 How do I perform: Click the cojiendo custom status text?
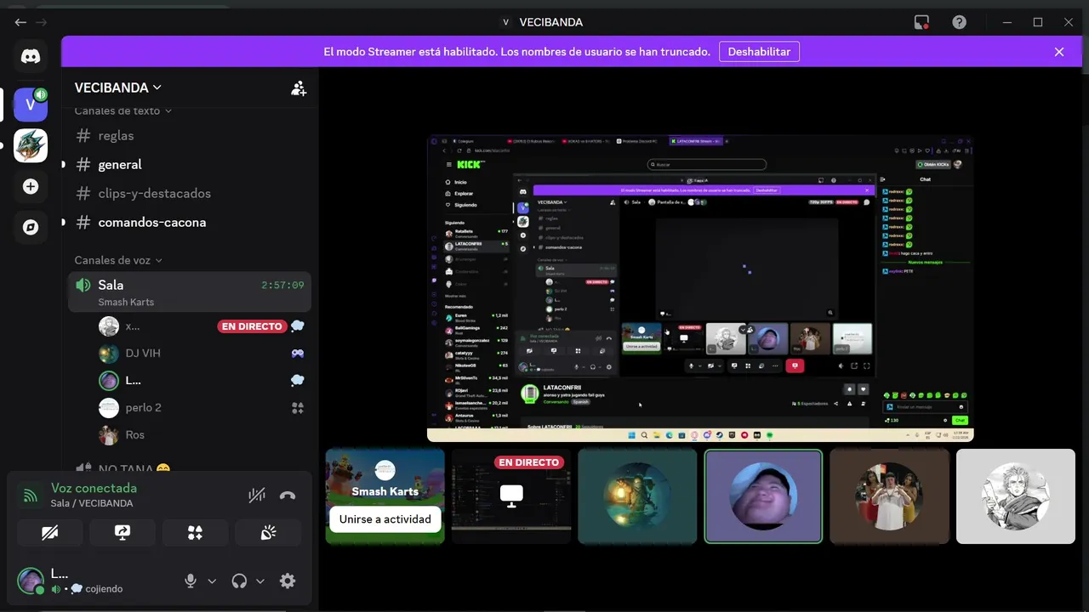click(x=104, y=588)
